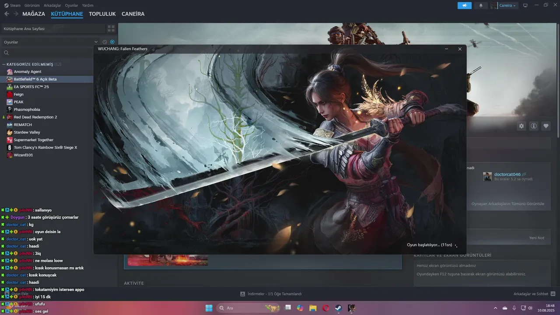Click the Windows taskbar Ara search box

point(248,308)
